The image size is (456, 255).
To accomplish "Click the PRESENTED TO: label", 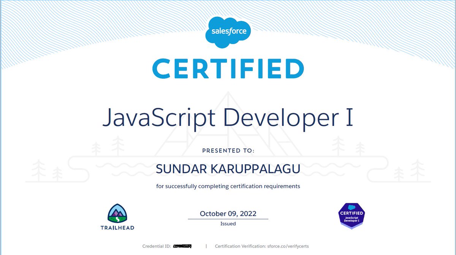I will pos(228,150).
